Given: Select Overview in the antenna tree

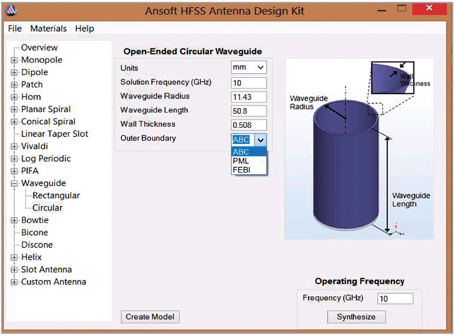Looking at the screenshot, I should point(39,47).
